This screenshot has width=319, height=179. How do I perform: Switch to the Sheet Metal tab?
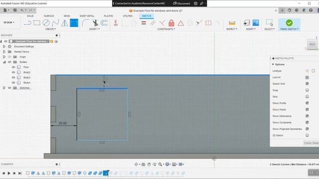pos(87,16)
